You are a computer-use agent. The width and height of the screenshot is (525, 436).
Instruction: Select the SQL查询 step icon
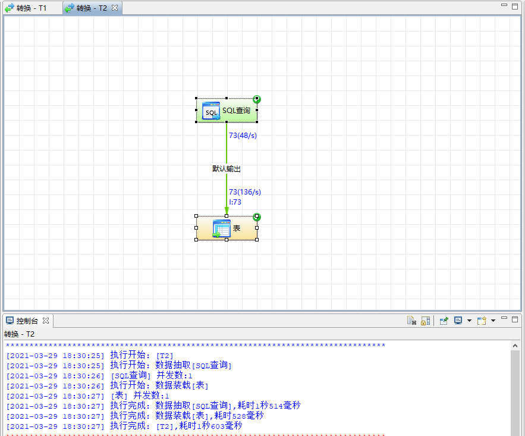pyautogui.click(x=210, y=111)
